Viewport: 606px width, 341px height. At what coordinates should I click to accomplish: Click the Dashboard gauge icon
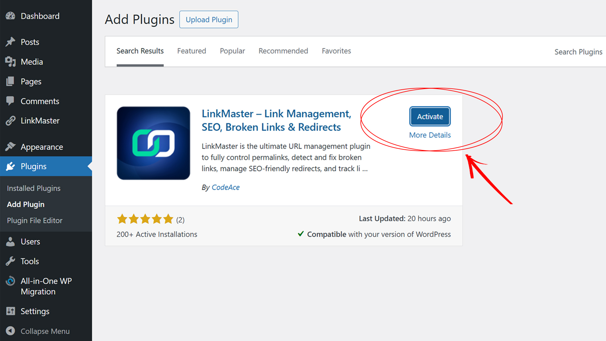click(10, 16)
